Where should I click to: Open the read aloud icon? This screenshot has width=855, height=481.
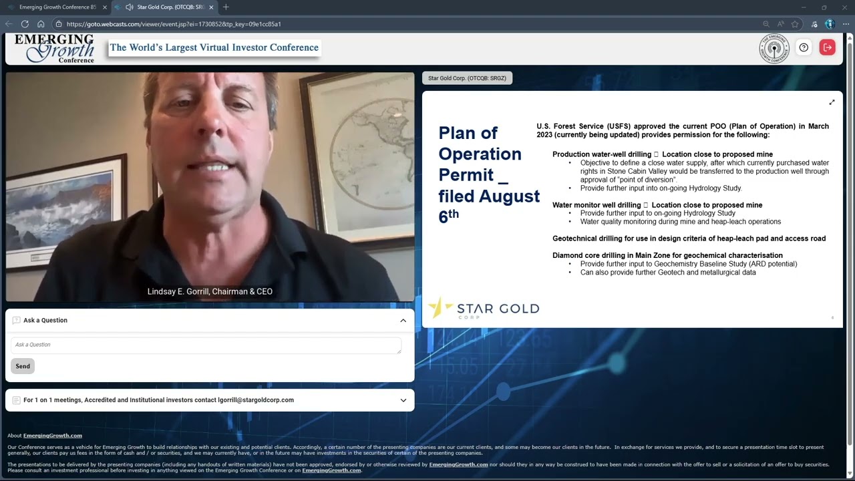780,24
